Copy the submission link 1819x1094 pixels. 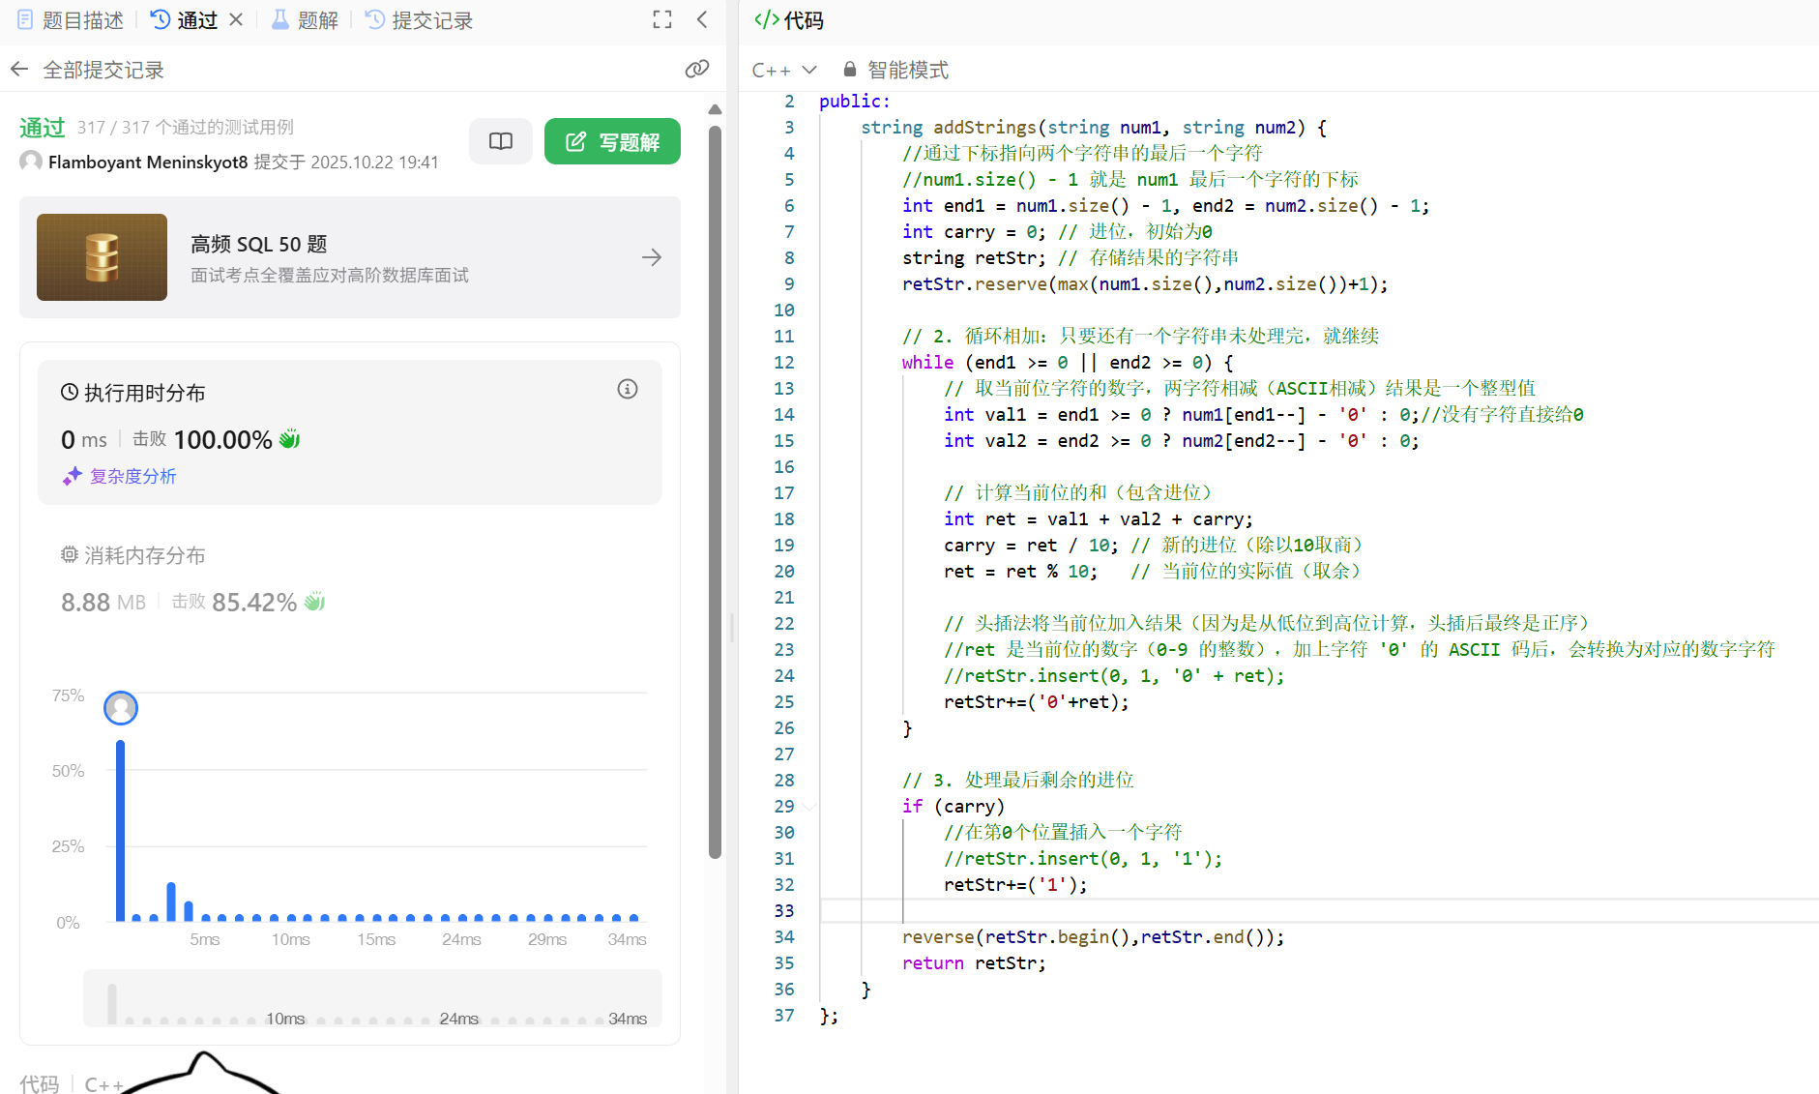697,69
